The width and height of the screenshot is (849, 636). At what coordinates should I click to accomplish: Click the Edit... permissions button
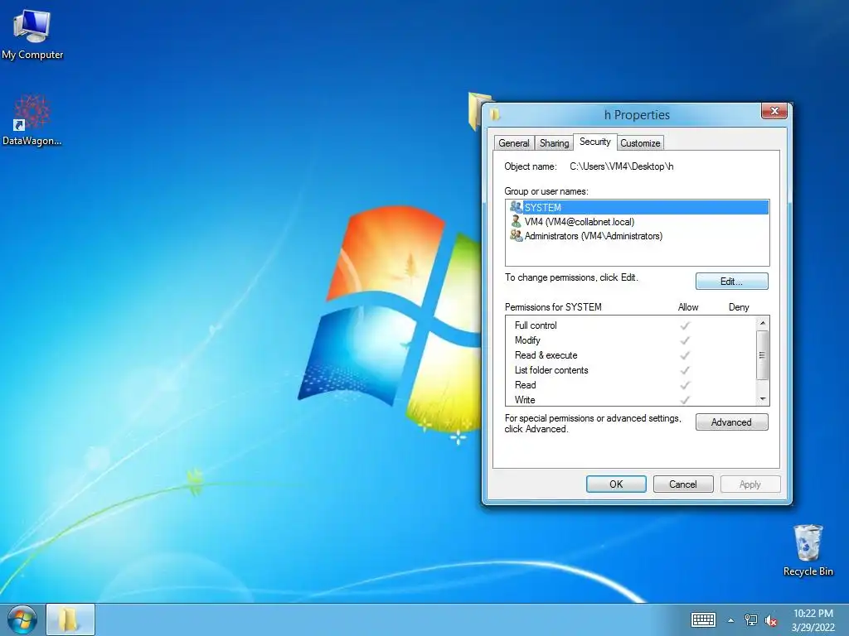pos(731,282)
